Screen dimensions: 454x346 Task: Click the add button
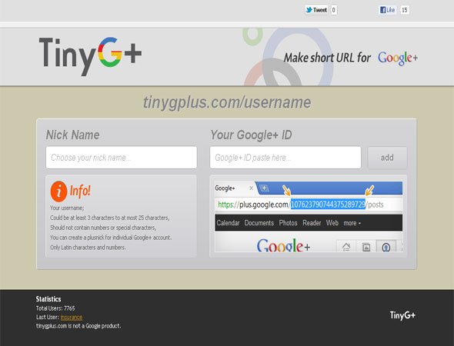point(387,158)
